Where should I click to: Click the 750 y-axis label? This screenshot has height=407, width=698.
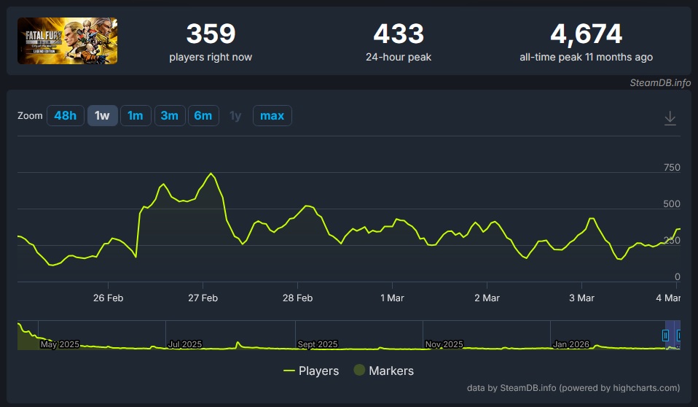(672, 168)
